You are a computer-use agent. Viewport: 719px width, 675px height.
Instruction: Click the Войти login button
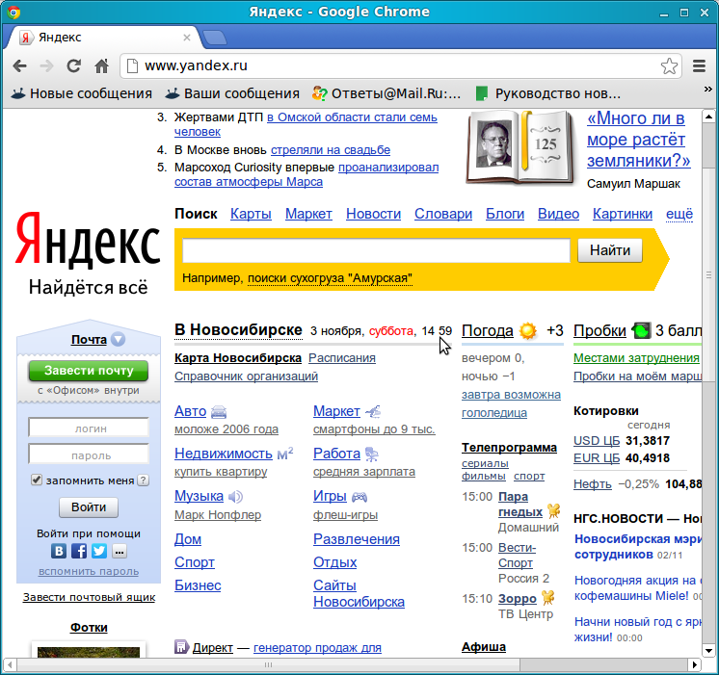[x=89, y=507]
